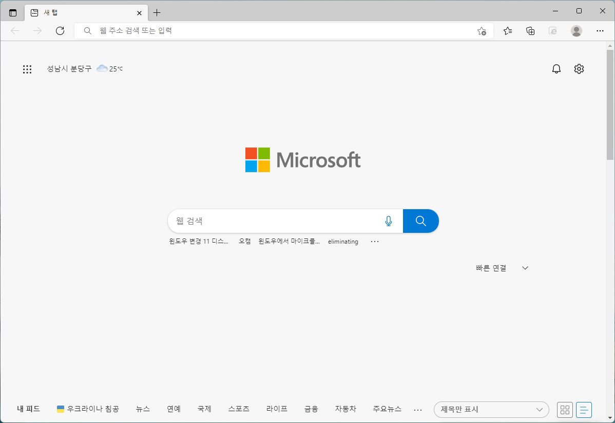
Task: Open the Favorites list icon
Action: point(508,31)
